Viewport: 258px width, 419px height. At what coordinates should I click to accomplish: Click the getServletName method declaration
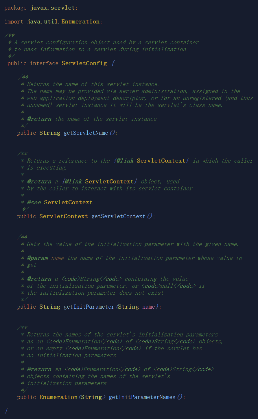point(67,133)
